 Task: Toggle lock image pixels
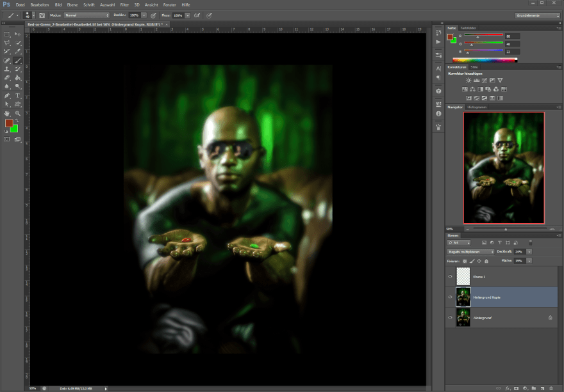472,261
